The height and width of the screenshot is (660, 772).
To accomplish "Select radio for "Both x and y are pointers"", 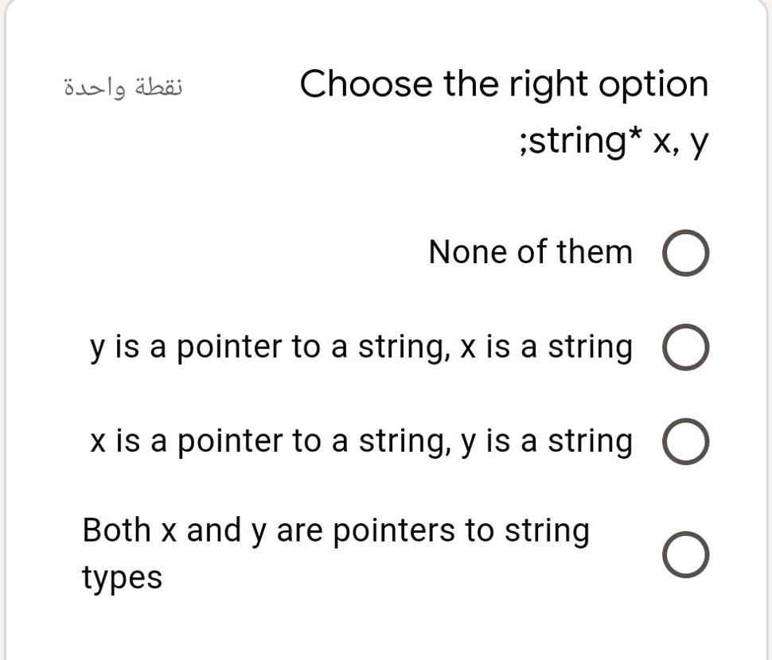I will 686,555.
